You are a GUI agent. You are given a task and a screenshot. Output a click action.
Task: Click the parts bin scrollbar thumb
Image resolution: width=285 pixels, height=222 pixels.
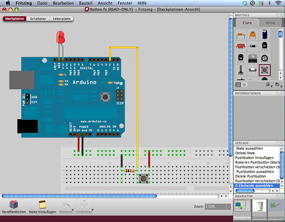[281, 34]
